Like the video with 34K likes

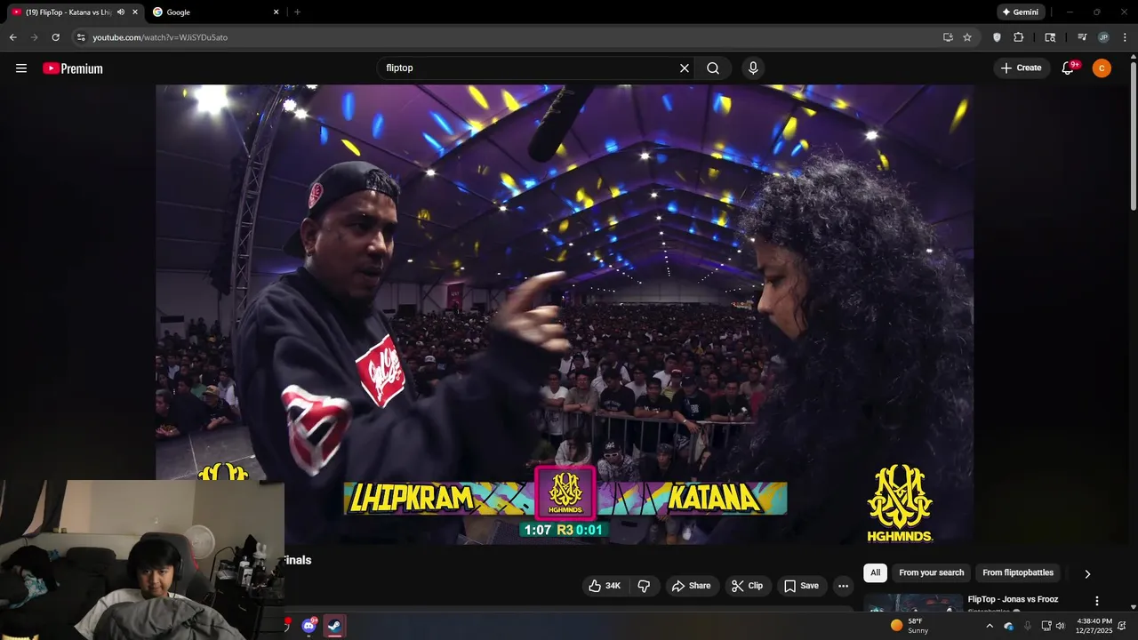[605, 586]
